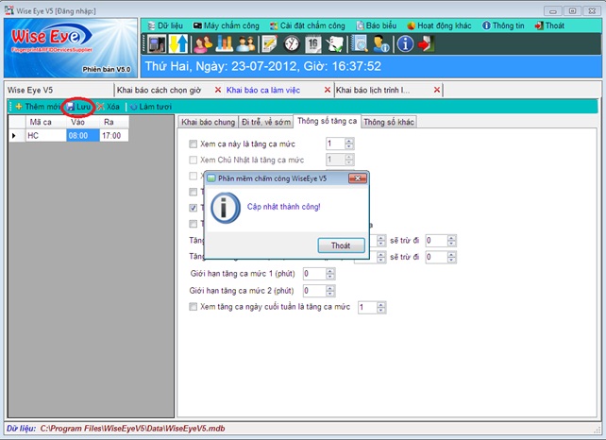Click the Mã ca column header
This screenshot has width=606, height=440.
point(46,122)
